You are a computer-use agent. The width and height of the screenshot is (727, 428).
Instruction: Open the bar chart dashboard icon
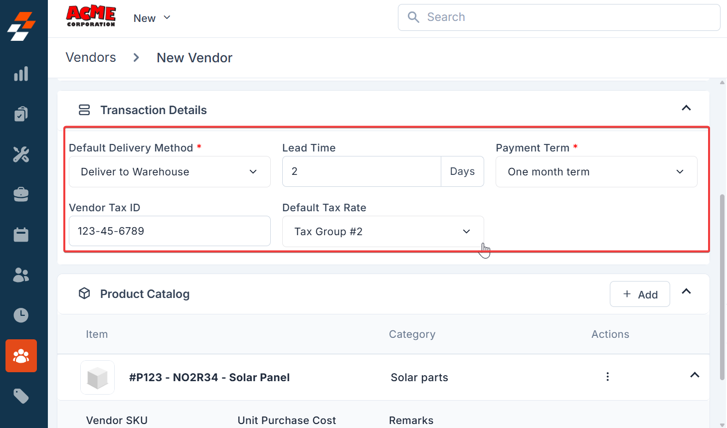click(x=21, y=74)
